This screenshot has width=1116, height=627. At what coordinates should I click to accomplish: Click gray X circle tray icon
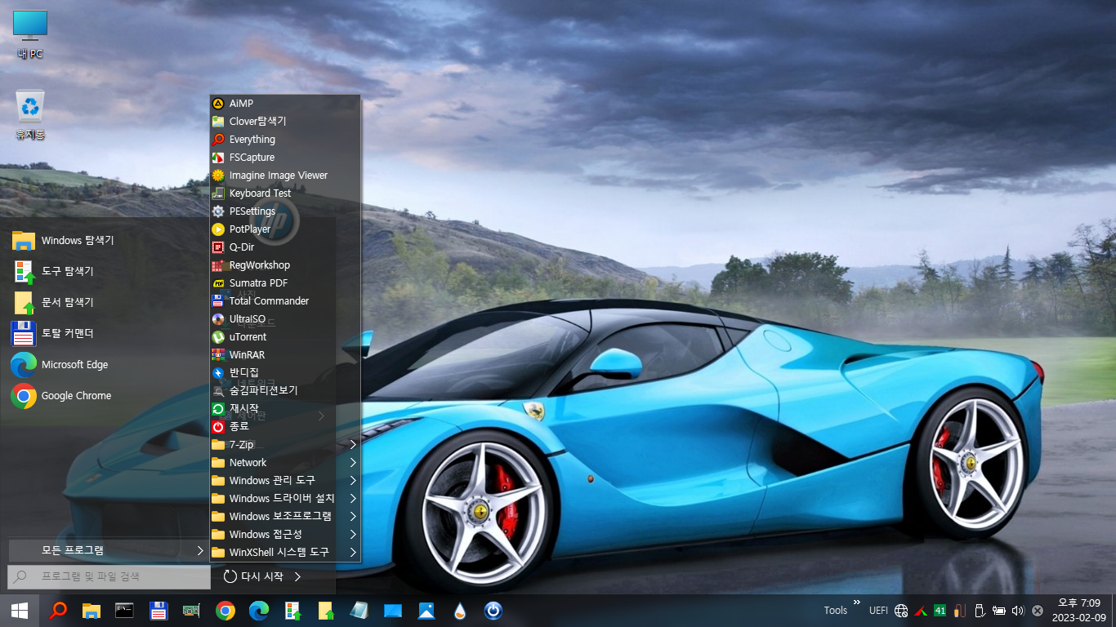(1038, 611)
